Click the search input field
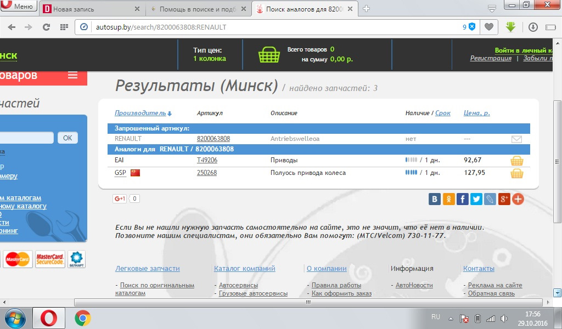 (x=26, y=138)
